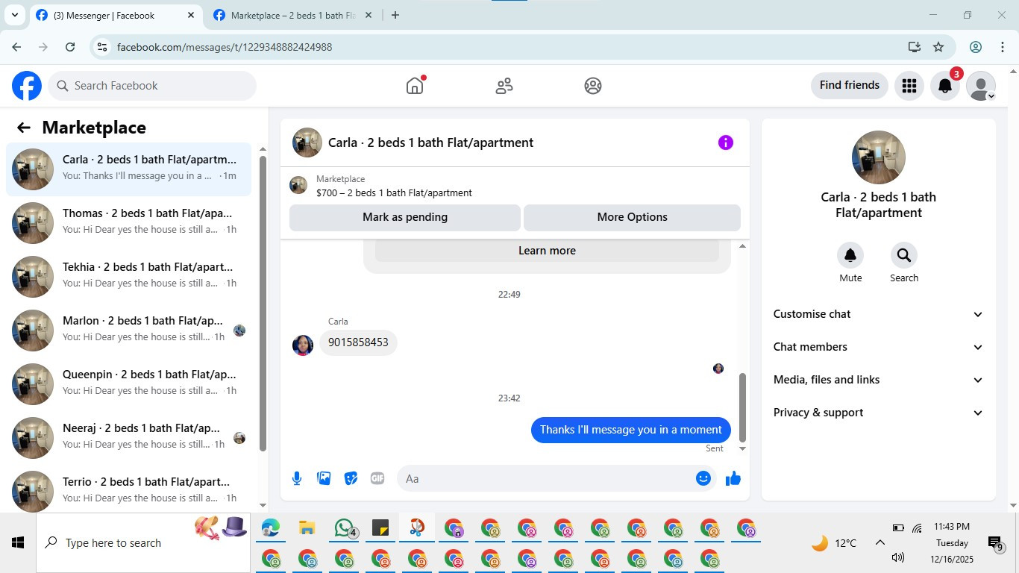Install app icon in address bar
This screenshot has width=1019, height=573.
tap(915, 47)
